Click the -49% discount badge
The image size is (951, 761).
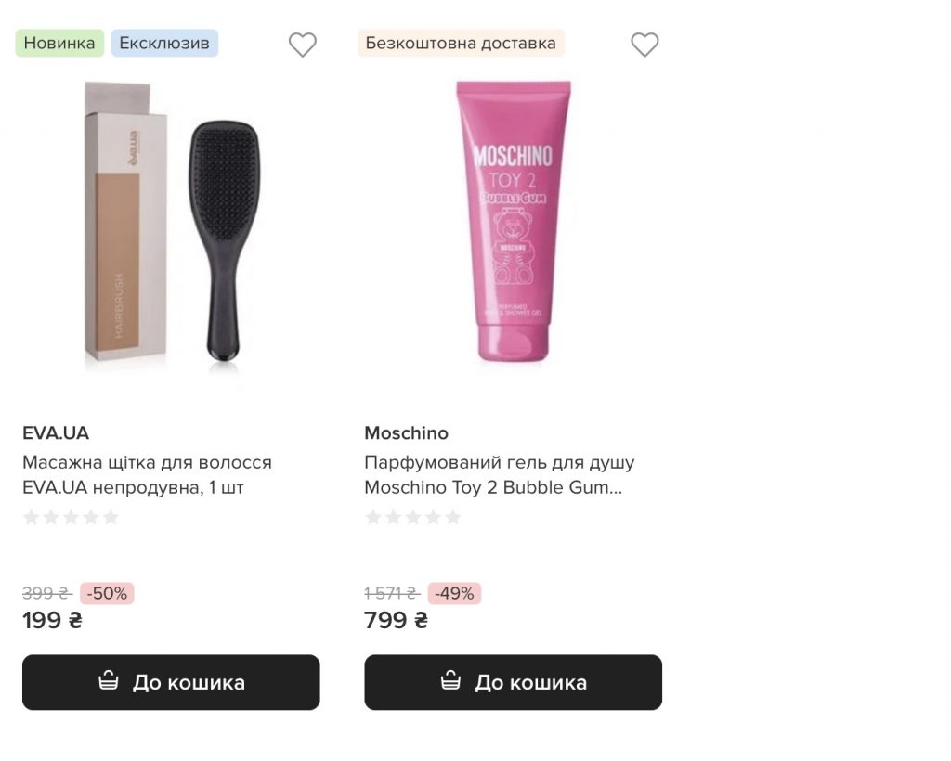pos(454,594)
